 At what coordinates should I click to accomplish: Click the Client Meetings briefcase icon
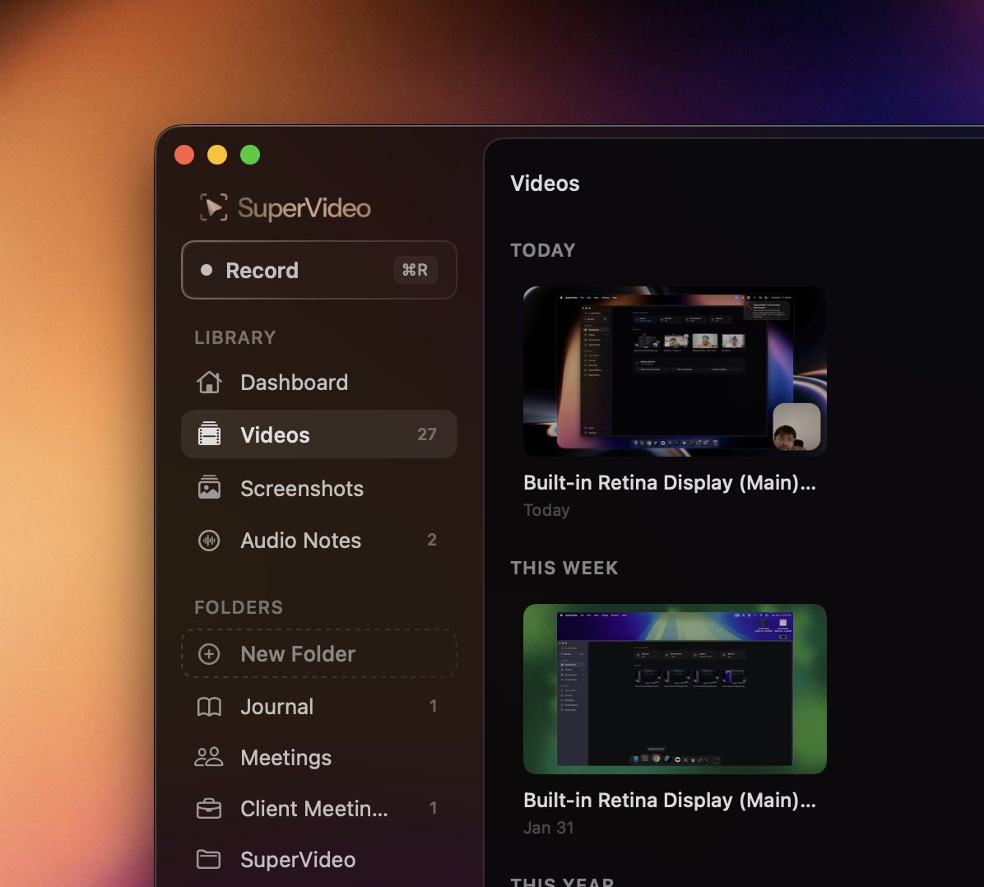click(209, 809)
